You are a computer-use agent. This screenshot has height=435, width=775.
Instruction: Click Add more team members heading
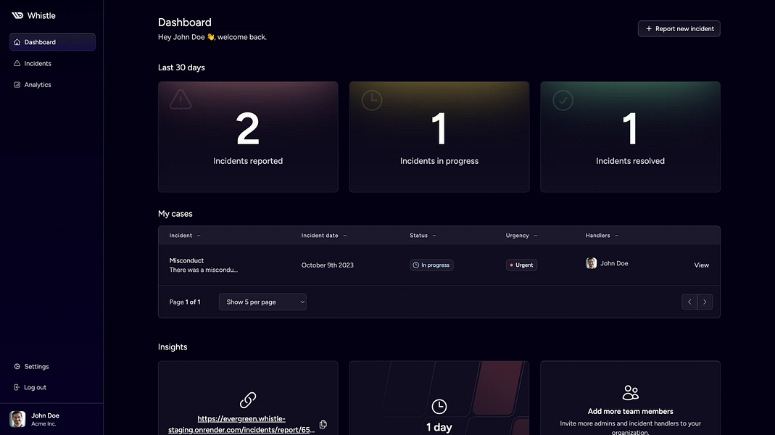click(630, 411)
